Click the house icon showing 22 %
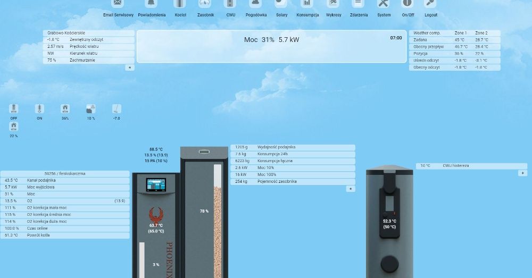The height and width of the screenshot is (278, 532). [x=14, y=127]
